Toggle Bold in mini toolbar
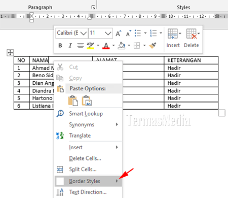This screenshot has height=198, width=228. [x=60, y=45]
